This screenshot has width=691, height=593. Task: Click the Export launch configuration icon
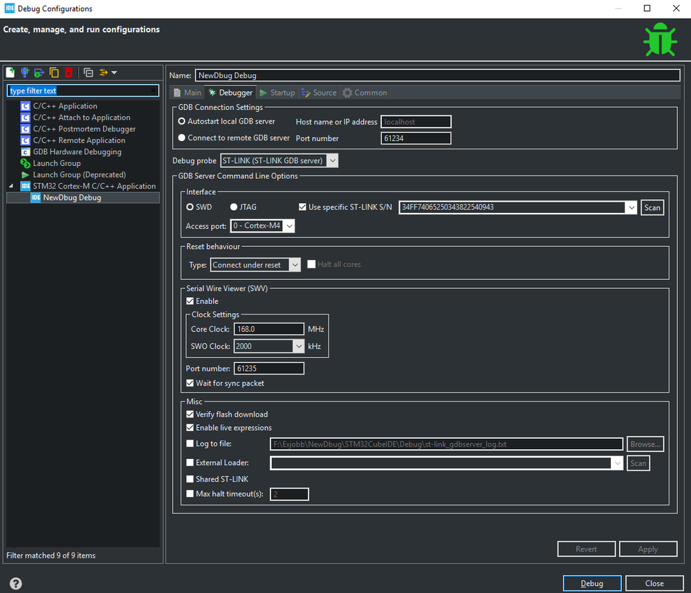tap(39, 72)
